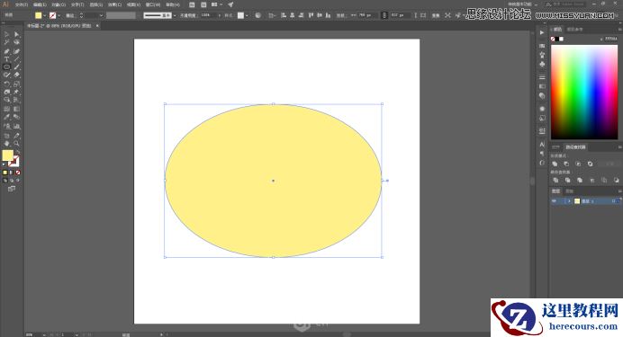The height and width of the screenshot is (337, 623).
Task: Open brush definition dropdown
Action: click(175, 15)
